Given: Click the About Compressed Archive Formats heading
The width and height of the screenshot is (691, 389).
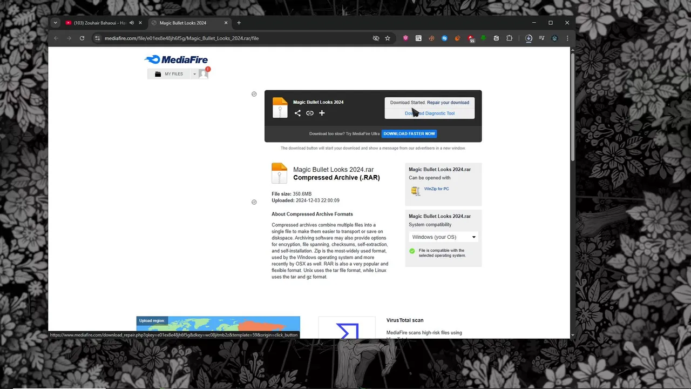Looking at the screenshot, I should pos(312,214).
